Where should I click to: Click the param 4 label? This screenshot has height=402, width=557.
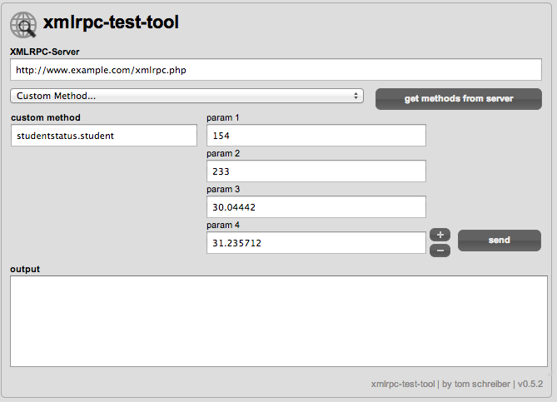click(x=223, y=226)
